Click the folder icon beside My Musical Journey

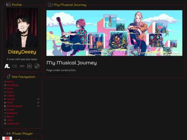(50, 5)
